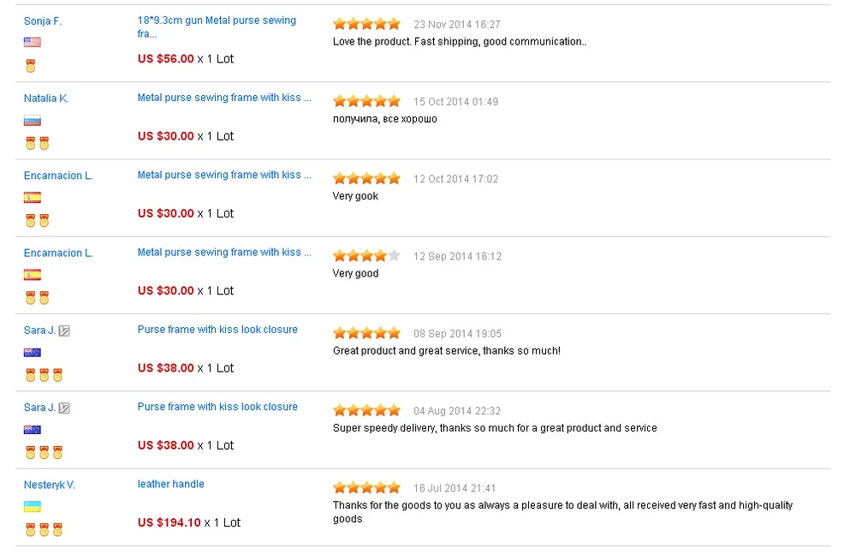Click the five-star rating of Sonja F.
Screen dimensions: 856x554
(x=367, y=24)
